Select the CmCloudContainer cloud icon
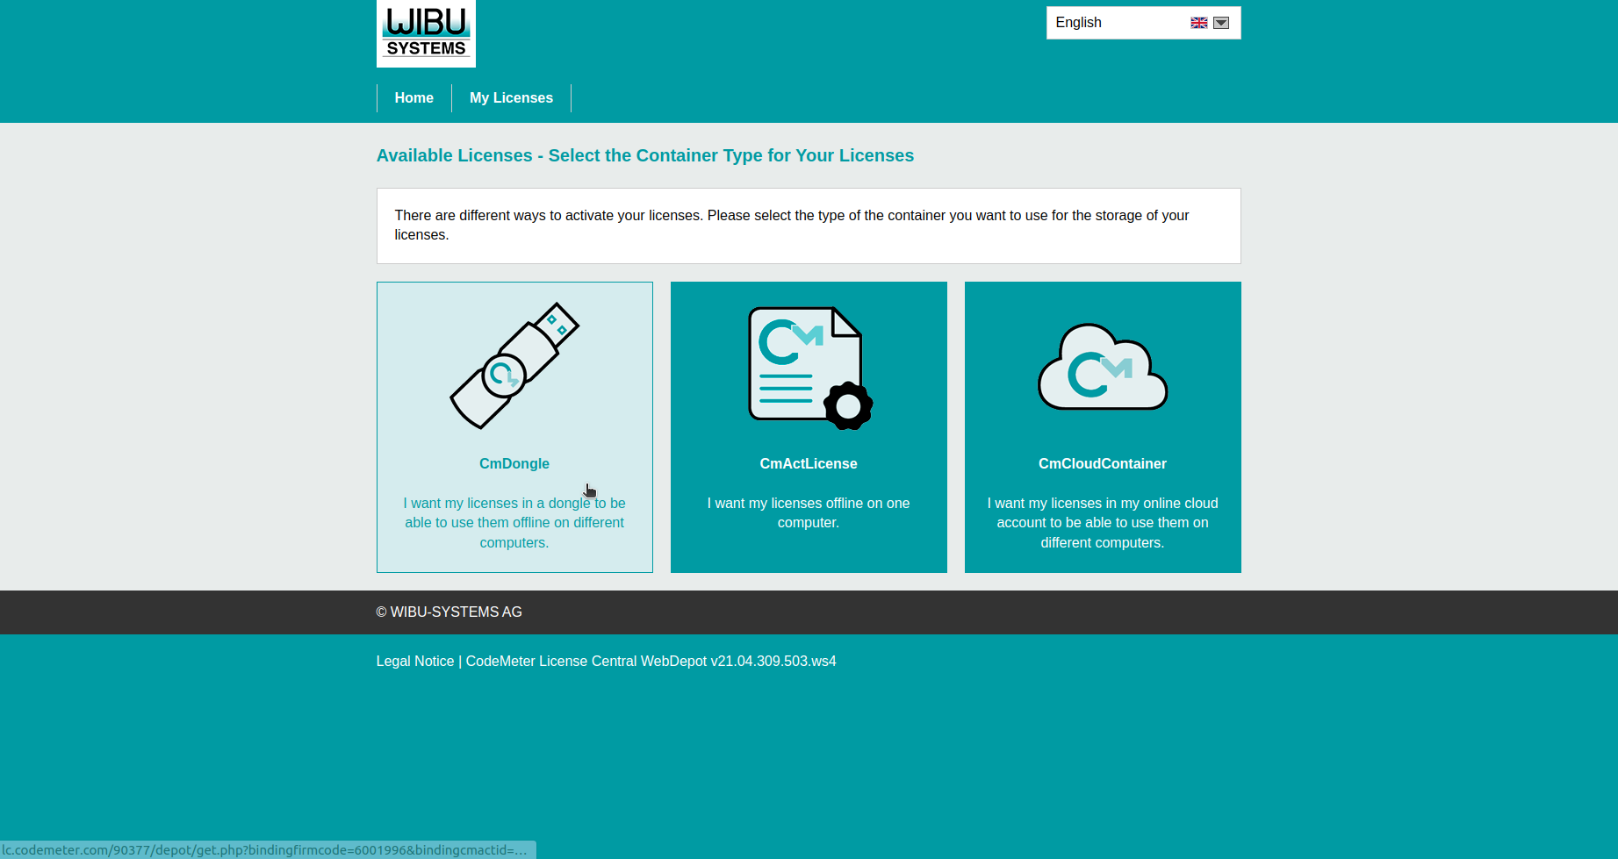 [1102, 368]
